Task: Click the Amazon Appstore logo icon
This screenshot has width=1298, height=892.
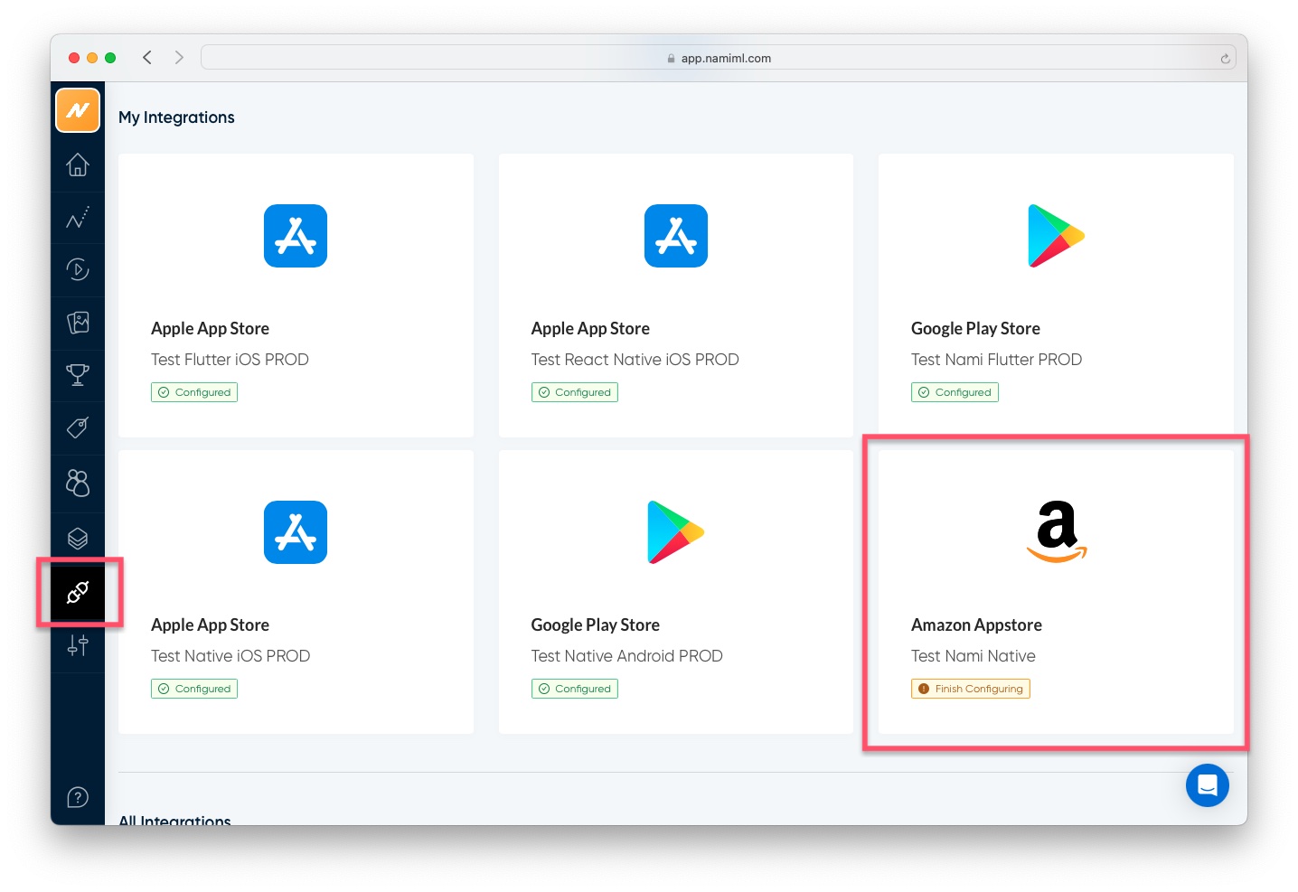Action: click(1057, 531)
